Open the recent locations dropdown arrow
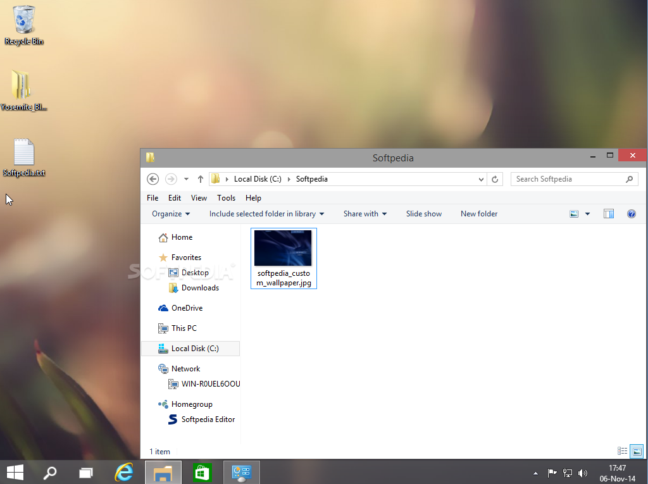648x484 pixels. 187,179
